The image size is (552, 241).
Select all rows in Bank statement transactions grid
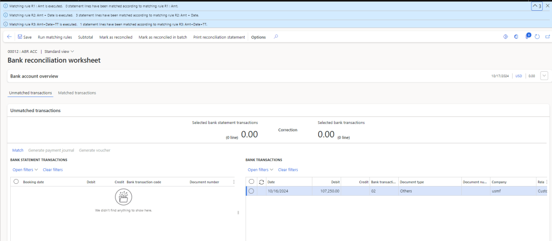16,182
